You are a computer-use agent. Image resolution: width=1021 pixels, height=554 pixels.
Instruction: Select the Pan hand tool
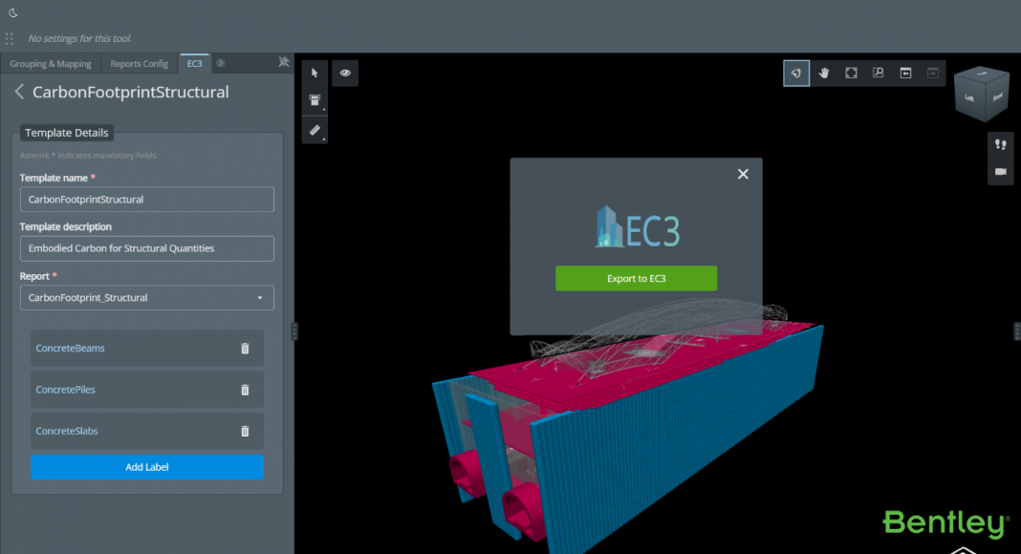coord(824,73)
